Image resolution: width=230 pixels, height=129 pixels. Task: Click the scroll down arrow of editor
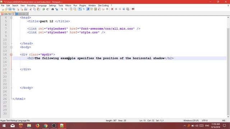[x=228, y=116]
